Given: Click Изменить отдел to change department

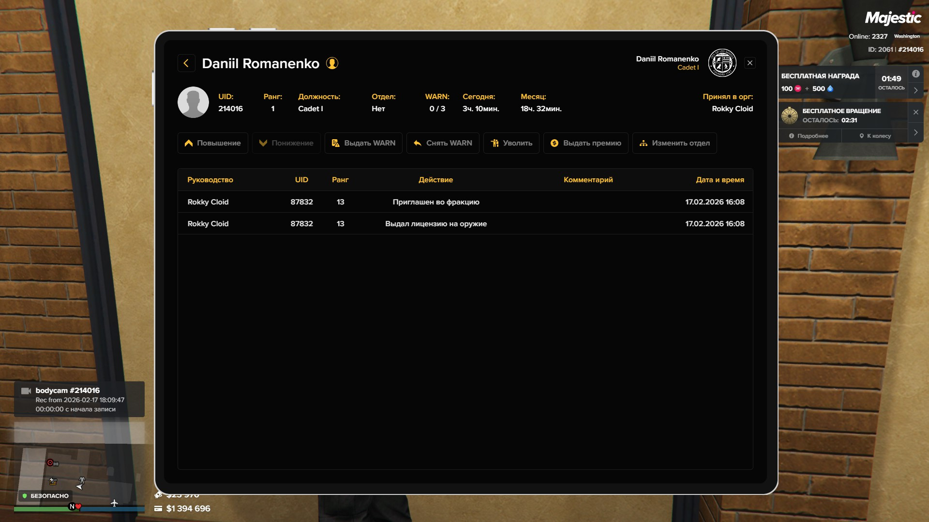Looking at the screenshot, I should point(674,143).
